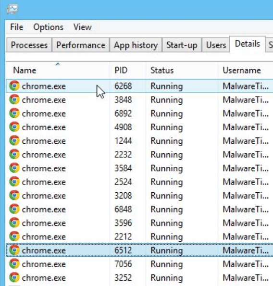Click PID value 2212
The width and height of the screenshot is (273, 286).
pos(123,236)
